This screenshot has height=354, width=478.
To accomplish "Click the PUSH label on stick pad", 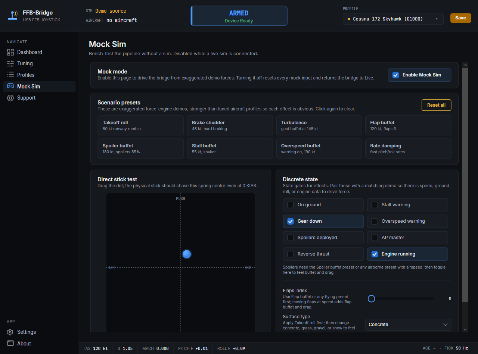I will (x=180, y=198).
